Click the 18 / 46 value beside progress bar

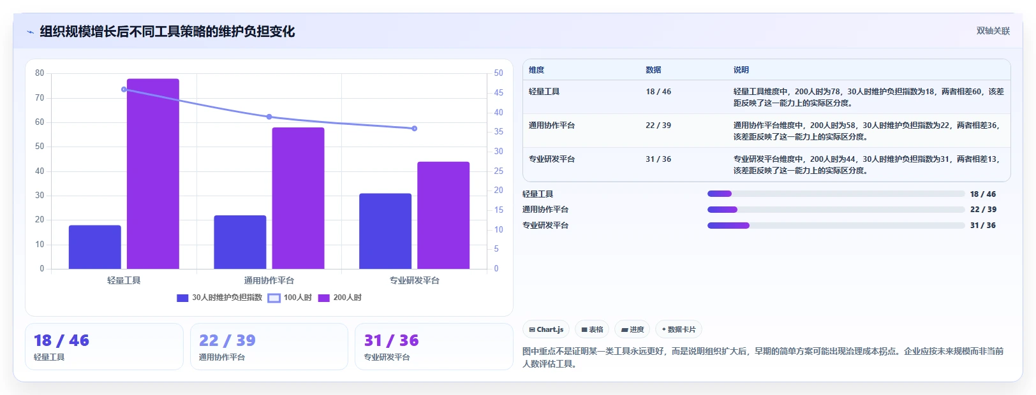[x=983, y=194]
